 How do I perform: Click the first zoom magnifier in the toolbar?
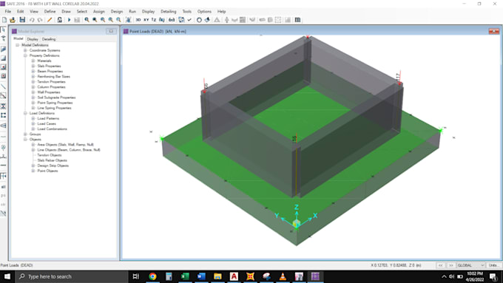pos(87,20)
